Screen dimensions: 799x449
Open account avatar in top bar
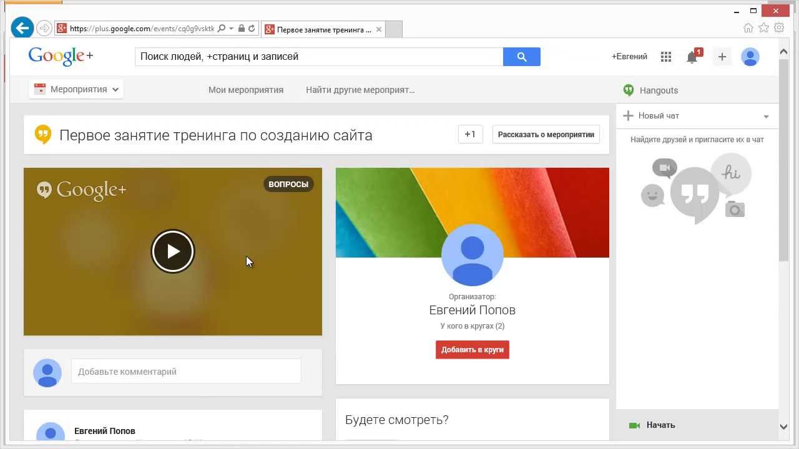coord(750,57)
